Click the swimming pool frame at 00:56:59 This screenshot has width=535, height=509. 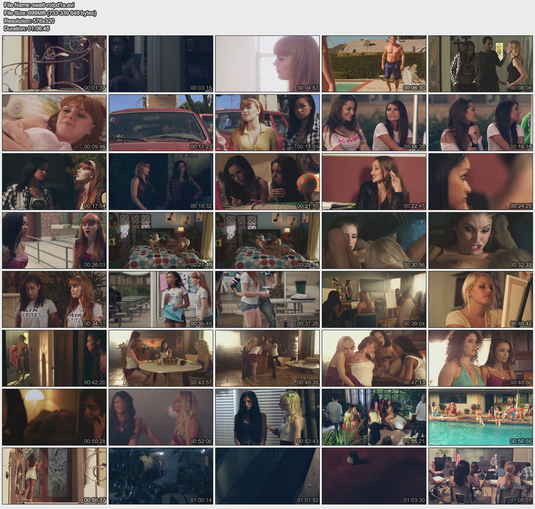point(480,417)
